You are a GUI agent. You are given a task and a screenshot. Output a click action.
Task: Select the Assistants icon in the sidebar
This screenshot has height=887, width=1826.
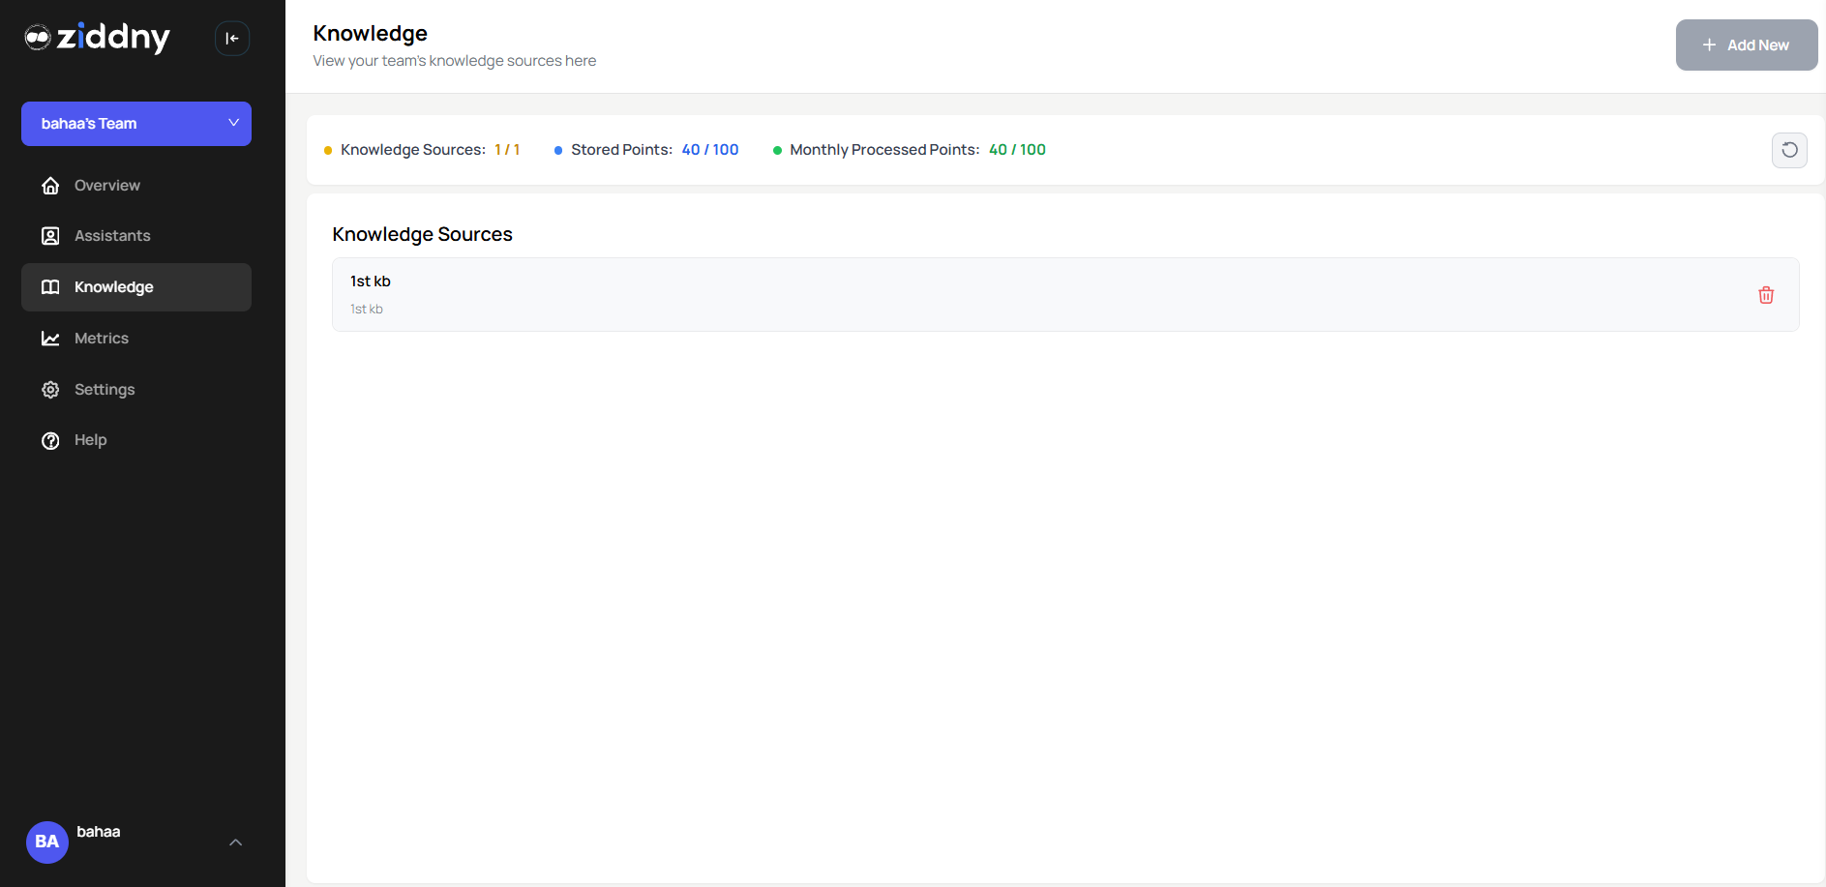(x=50, y=235)
